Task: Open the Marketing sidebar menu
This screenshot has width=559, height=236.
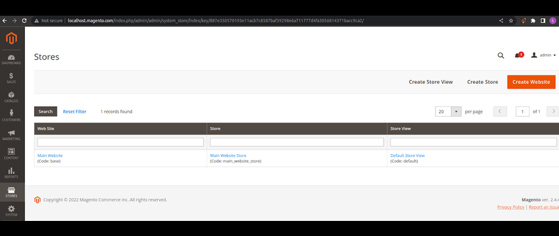Action: click(11, 135)
